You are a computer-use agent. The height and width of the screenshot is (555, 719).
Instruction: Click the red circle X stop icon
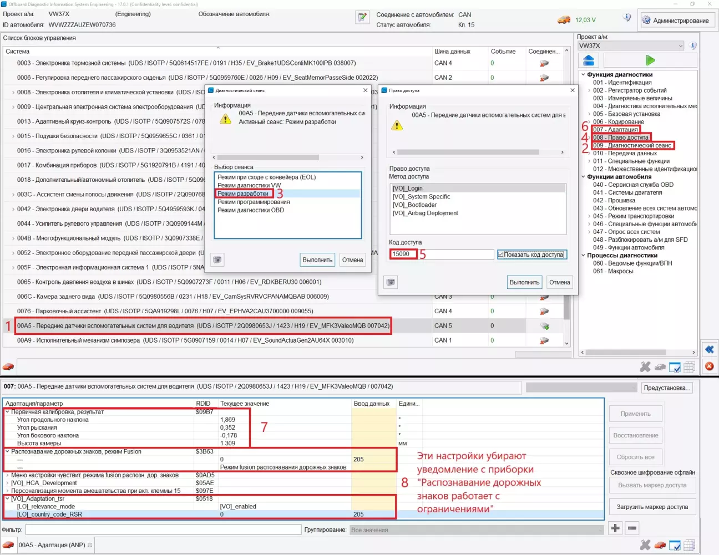coord(710,366)
